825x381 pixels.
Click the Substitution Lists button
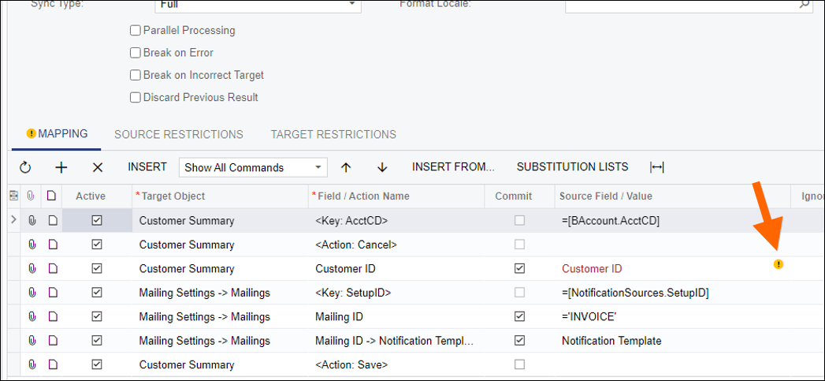point(572,167)
